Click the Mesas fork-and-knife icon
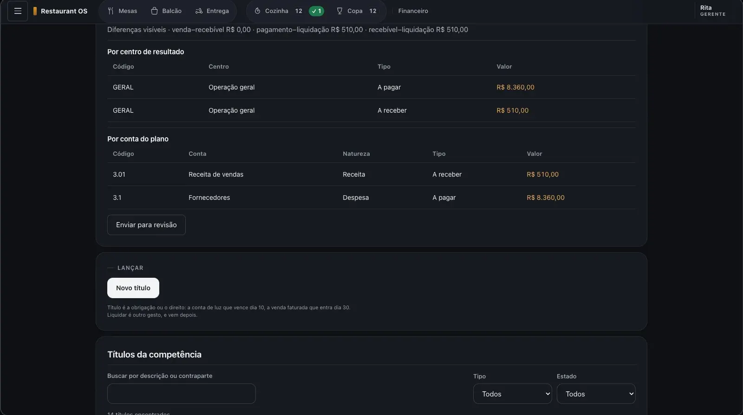 click(x=111, y=11)
